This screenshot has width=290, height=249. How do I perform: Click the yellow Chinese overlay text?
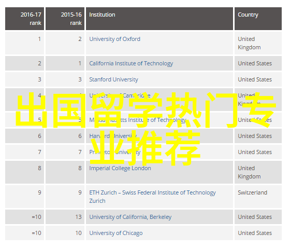145,129
